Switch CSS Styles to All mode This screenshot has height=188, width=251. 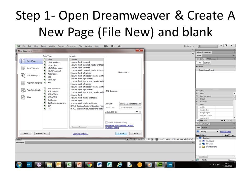coord(199,63)
